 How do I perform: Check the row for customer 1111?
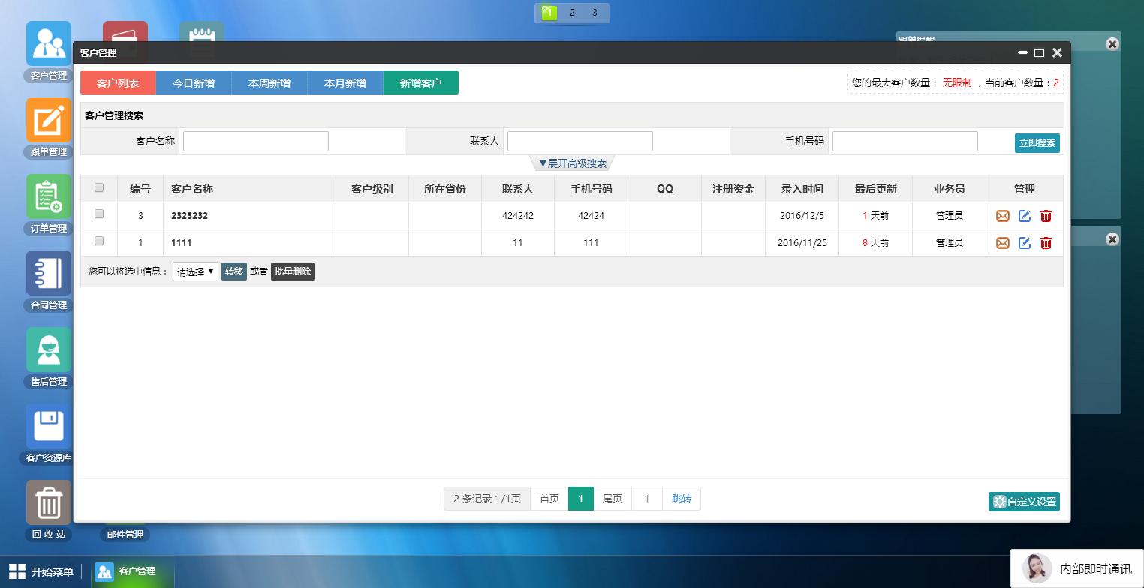[99, 241]
